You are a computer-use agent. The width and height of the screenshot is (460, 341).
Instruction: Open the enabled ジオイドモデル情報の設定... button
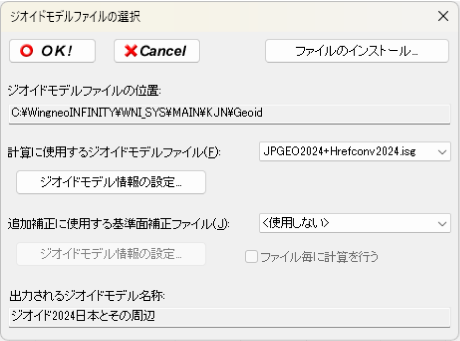pyautogui.click(x=111, y=182)
